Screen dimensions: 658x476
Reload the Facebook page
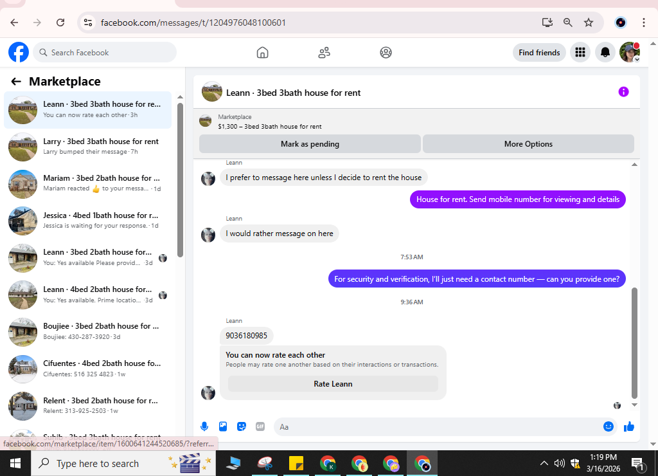[x=60, y=23]
